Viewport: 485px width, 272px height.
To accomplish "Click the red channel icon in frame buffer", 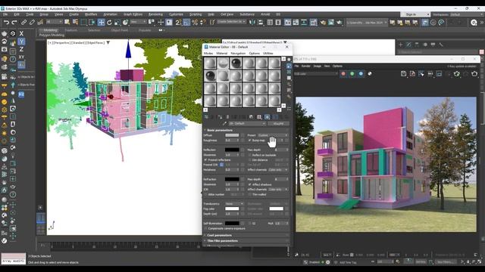I will point(343,74).
